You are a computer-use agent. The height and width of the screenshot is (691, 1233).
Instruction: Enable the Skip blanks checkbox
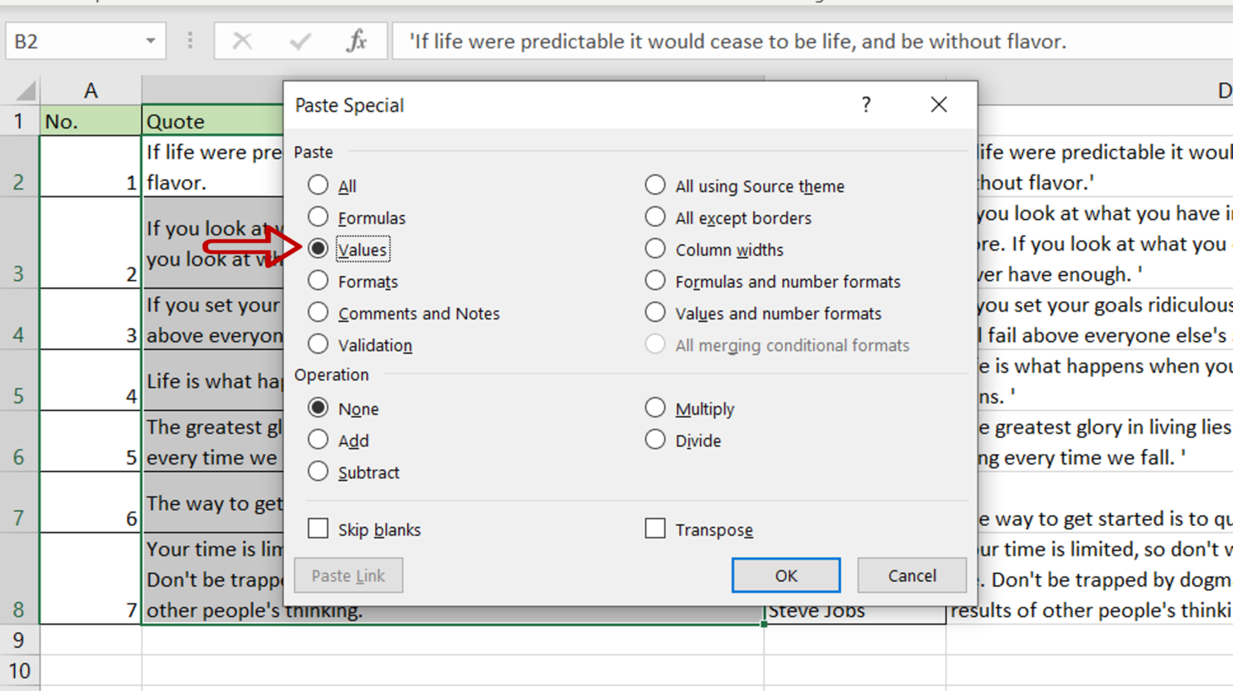[x=318, y=528]
